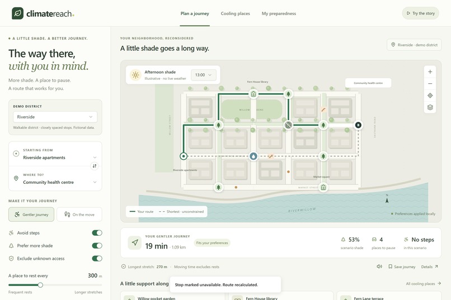Click the Community health centre map label
Screen dimensions: 451x300
(368, 83)
